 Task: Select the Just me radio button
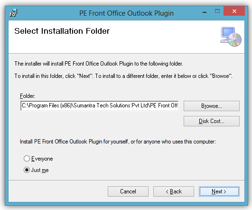coord(27,170)
